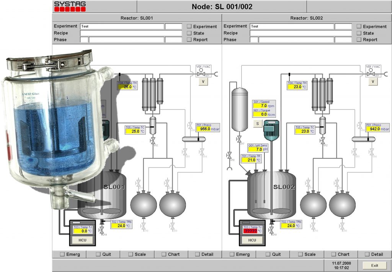Click the V12 valve in reactor SL002
Viewport: 392px width, 272px height.
[322, 140]
